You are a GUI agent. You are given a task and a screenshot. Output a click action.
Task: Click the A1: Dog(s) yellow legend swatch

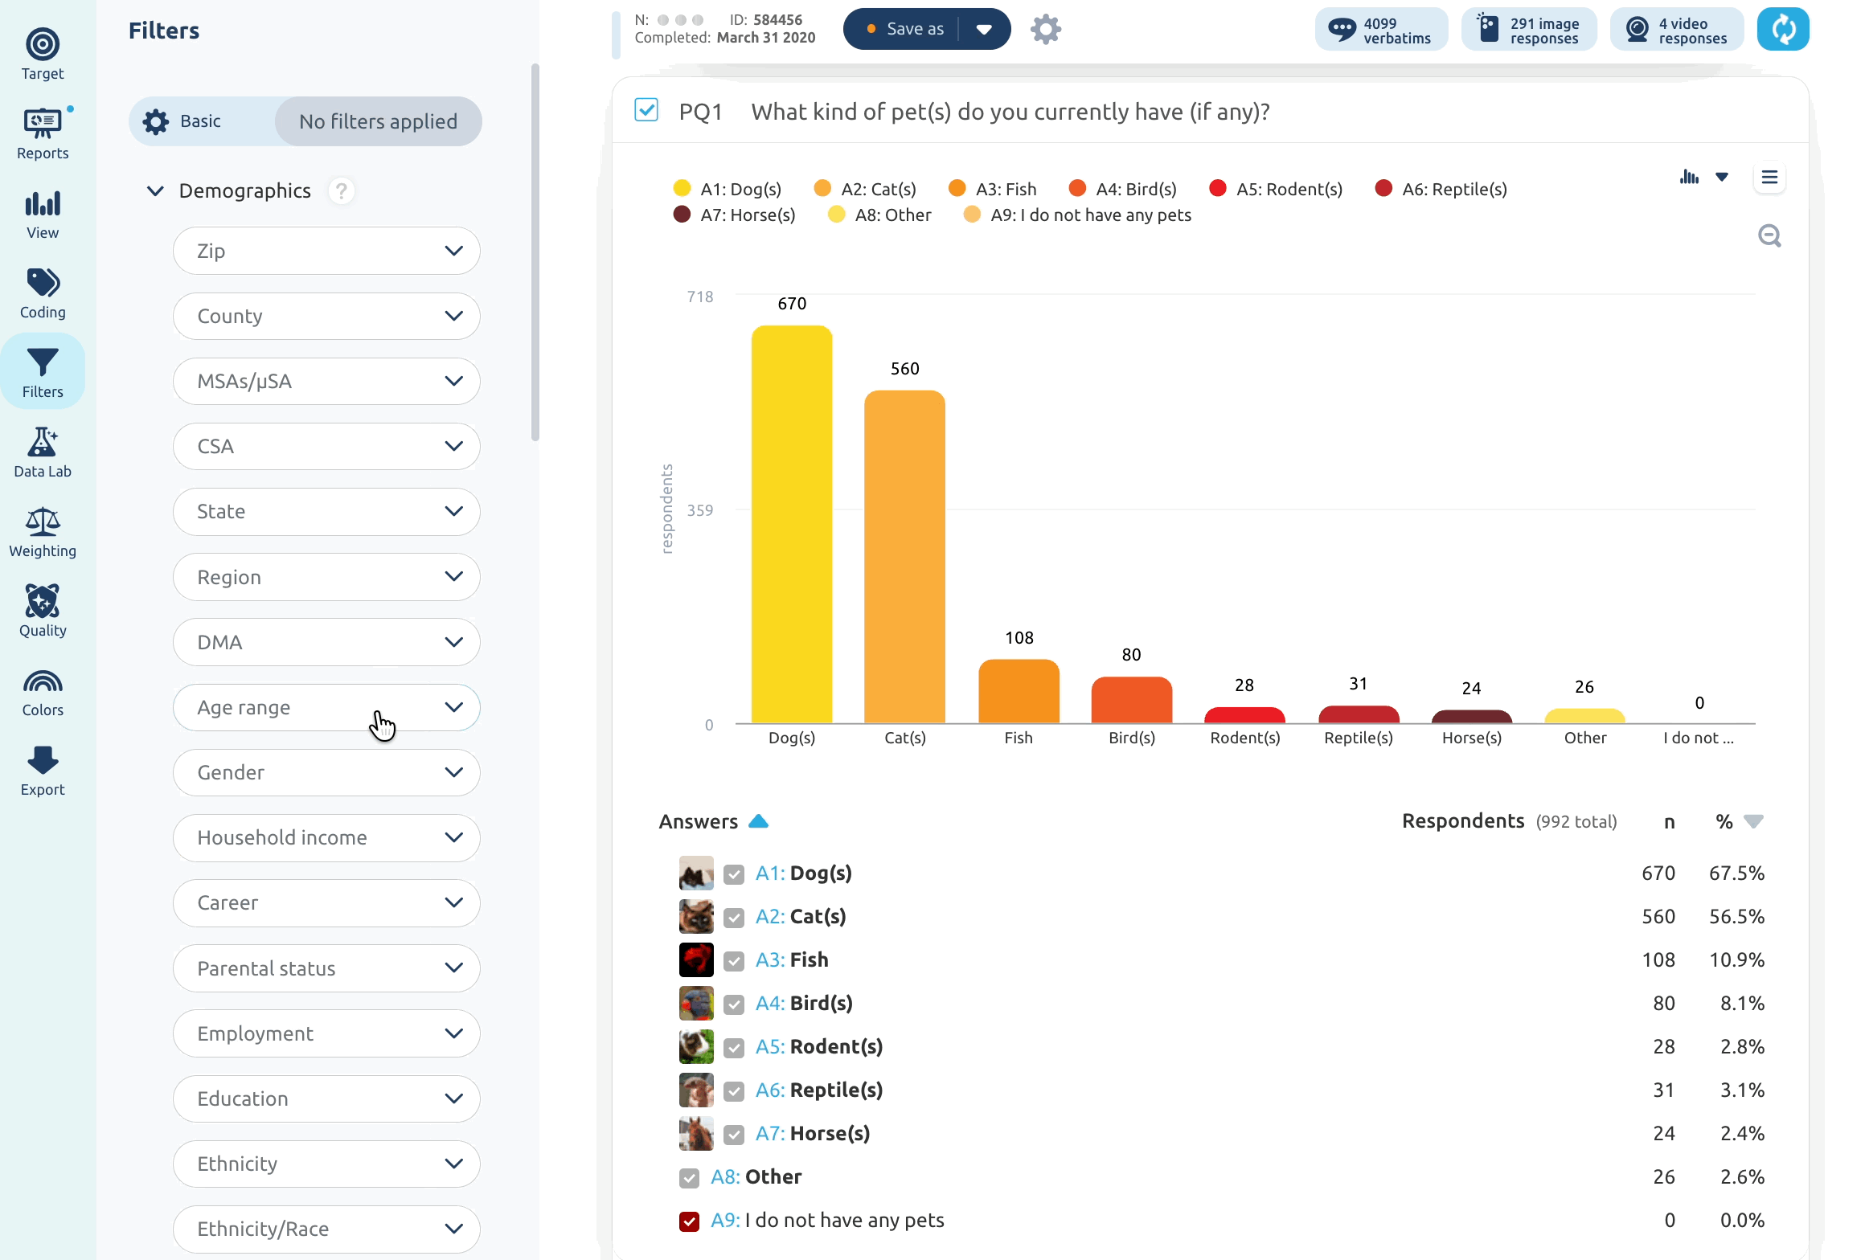[x=682, y=188]
